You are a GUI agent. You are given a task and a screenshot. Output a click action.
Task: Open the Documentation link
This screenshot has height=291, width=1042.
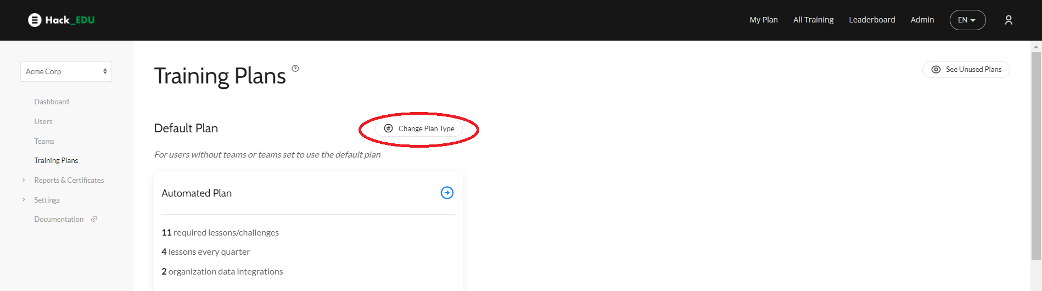(x=59, y=219)
